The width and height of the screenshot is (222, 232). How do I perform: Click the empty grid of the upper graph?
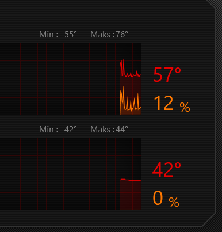click(59, 79)
